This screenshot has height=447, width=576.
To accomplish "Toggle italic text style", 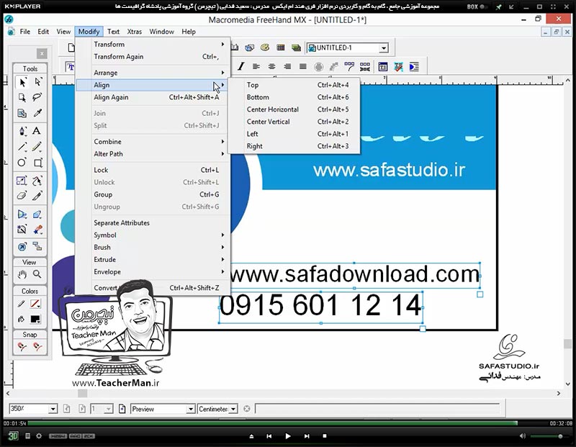I will [x=240, y=66].
